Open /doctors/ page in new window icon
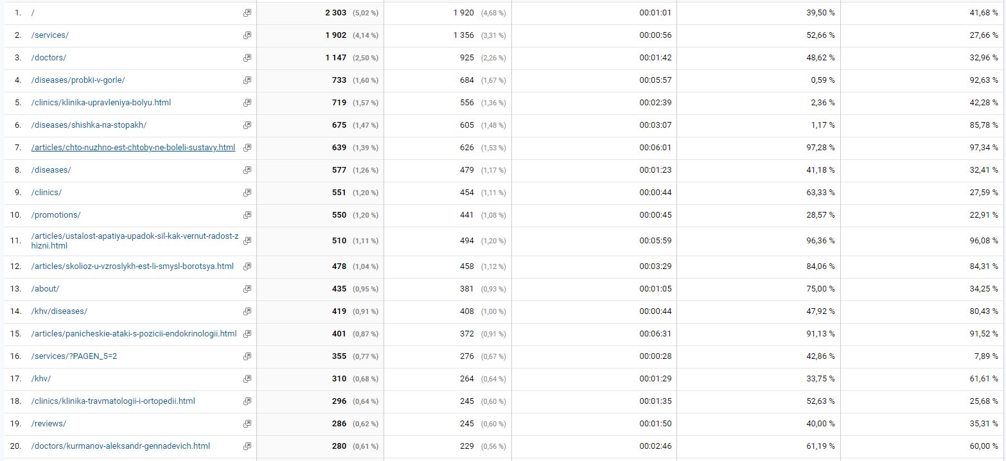 point(247,58)
